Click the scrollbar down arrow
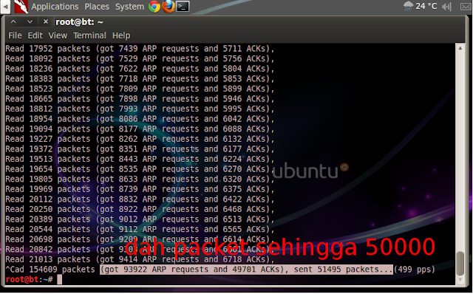Viewport: 473px width, 294px height. [460, 279]
